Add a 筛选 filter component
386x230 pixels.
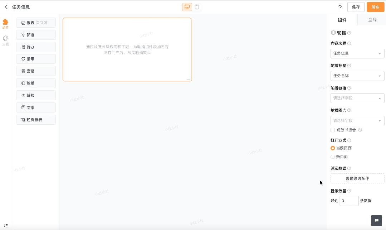[36, 35]
